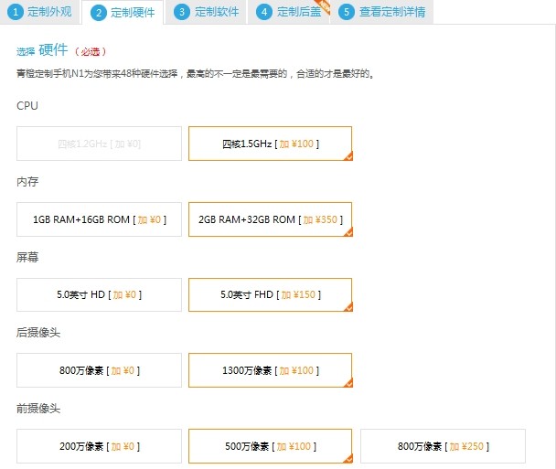Select the 四核1.2GHz CPU option
Viewport: 556px width, 469px height.
[99, 144]
